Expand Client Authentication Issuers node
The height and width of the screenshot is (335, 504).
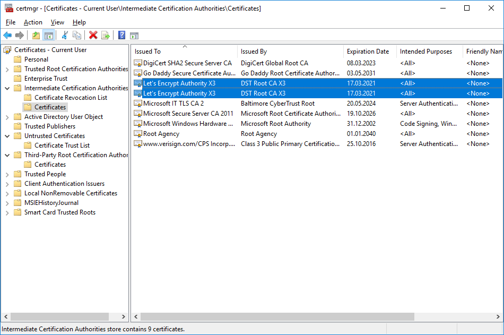click(7, 184)
